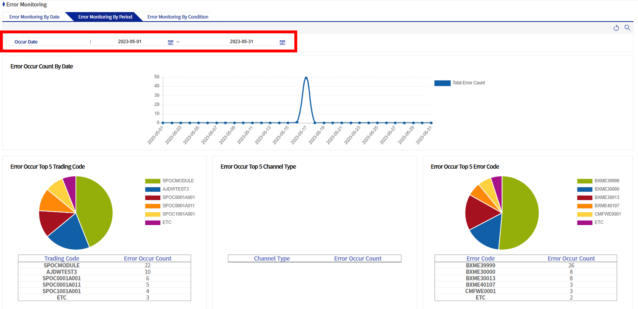Toggle Total Error Count legend swatch
The width and height of the screenshot is (638, 309).
coord(442,83)
